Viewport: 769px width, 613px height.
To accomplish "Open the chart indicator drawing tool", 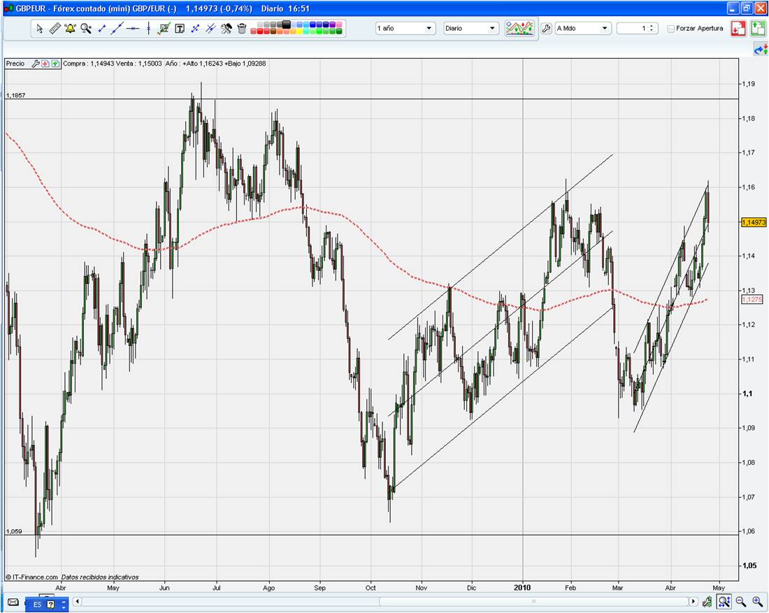I will tap(164, 29).
